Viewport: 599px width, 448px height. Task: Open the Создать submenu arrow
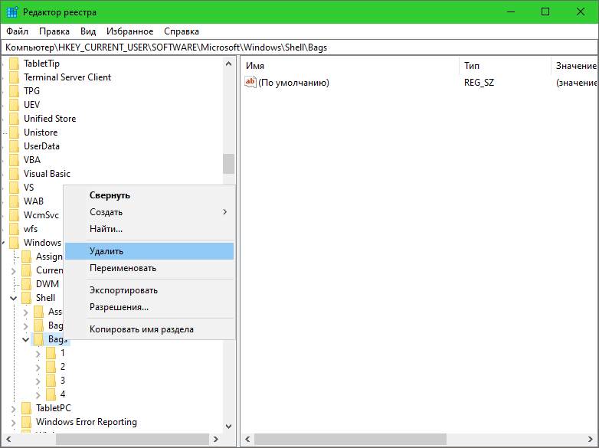[x=224, y=212]
